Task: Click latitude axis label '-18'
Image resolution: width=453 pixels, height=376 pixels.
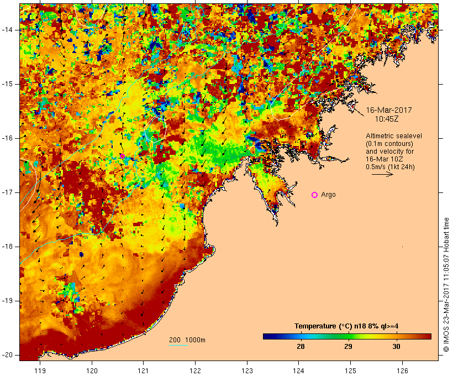Action: click(x=7, y=247)
